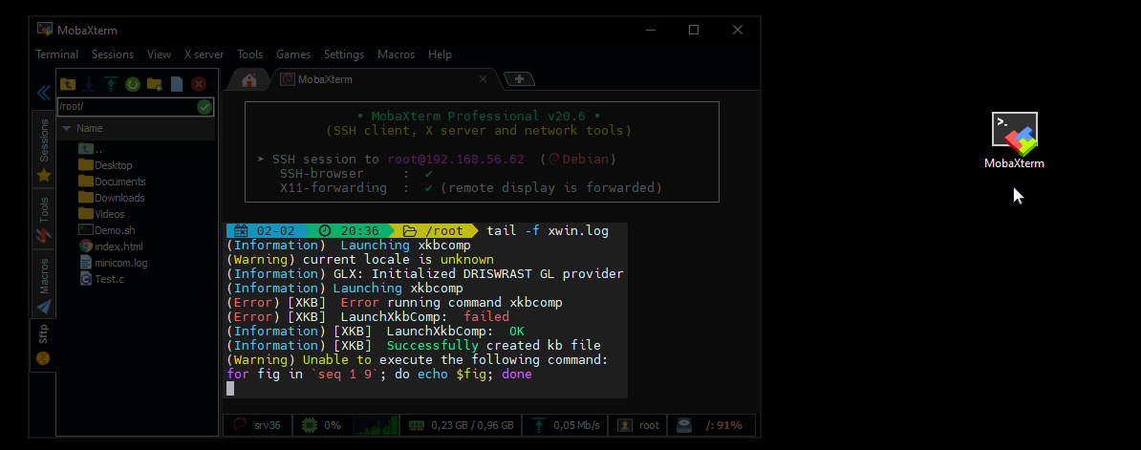Switch to the Home tab
The image size is (1141, 450).
(249, 80)
